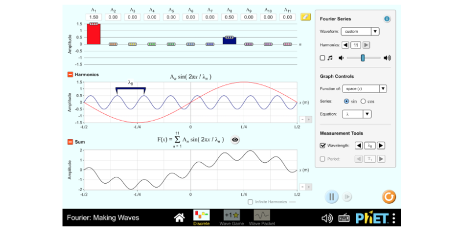Open the Function of dropdown
463x231 pixels.
365,88
